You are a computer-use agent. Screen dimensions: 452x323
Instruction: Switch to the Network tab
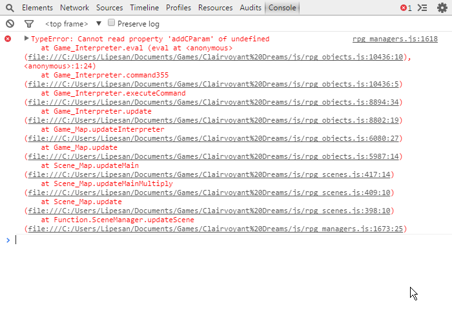tap(74, 8)
